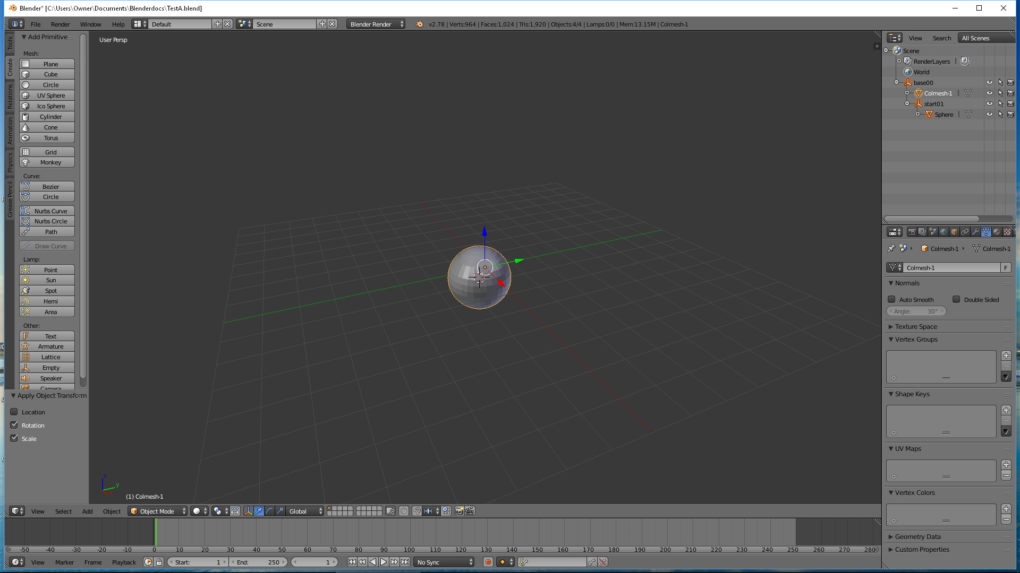Toggle selectability cursor for base00
The height and width of the screenshot is (573, 1020).
(1000, 82)
